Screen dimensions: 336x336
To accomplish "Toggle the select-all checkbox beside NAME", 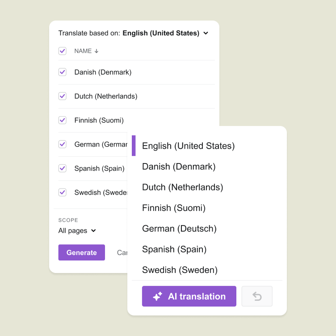I will click(63, 51).
